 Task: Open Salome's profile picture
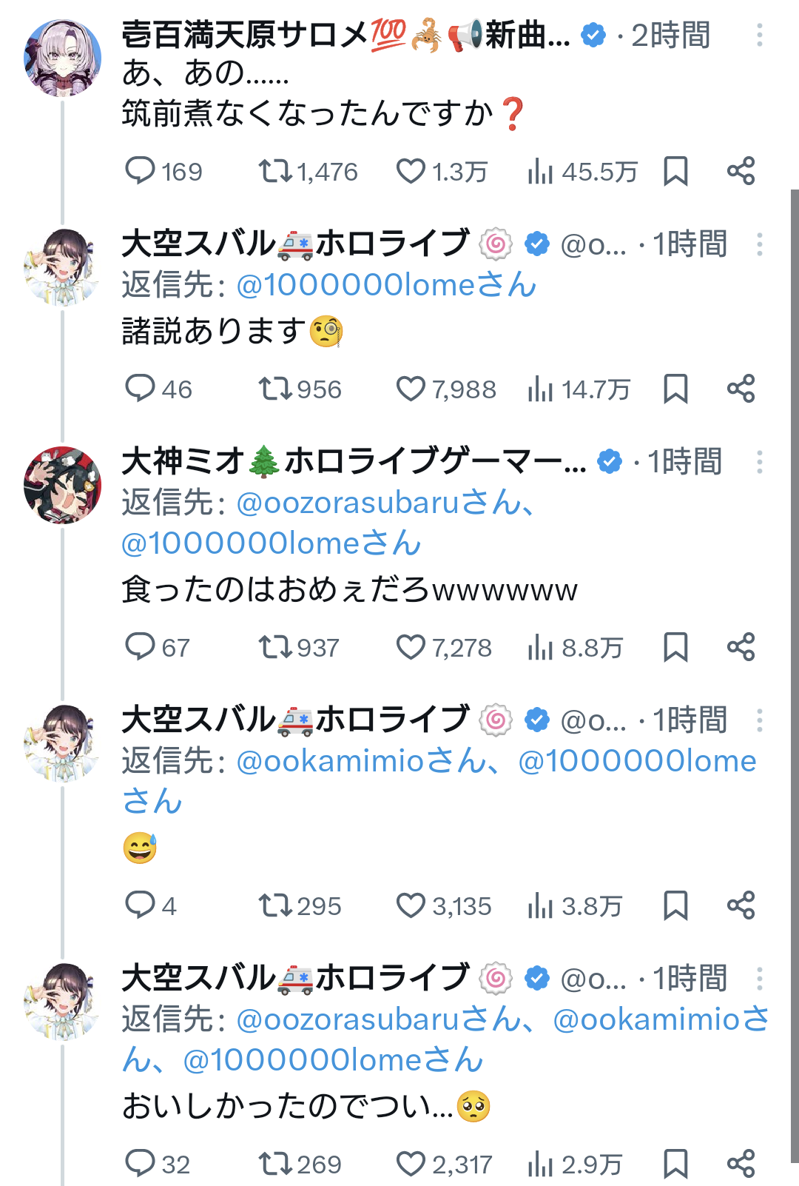[63, 58]
